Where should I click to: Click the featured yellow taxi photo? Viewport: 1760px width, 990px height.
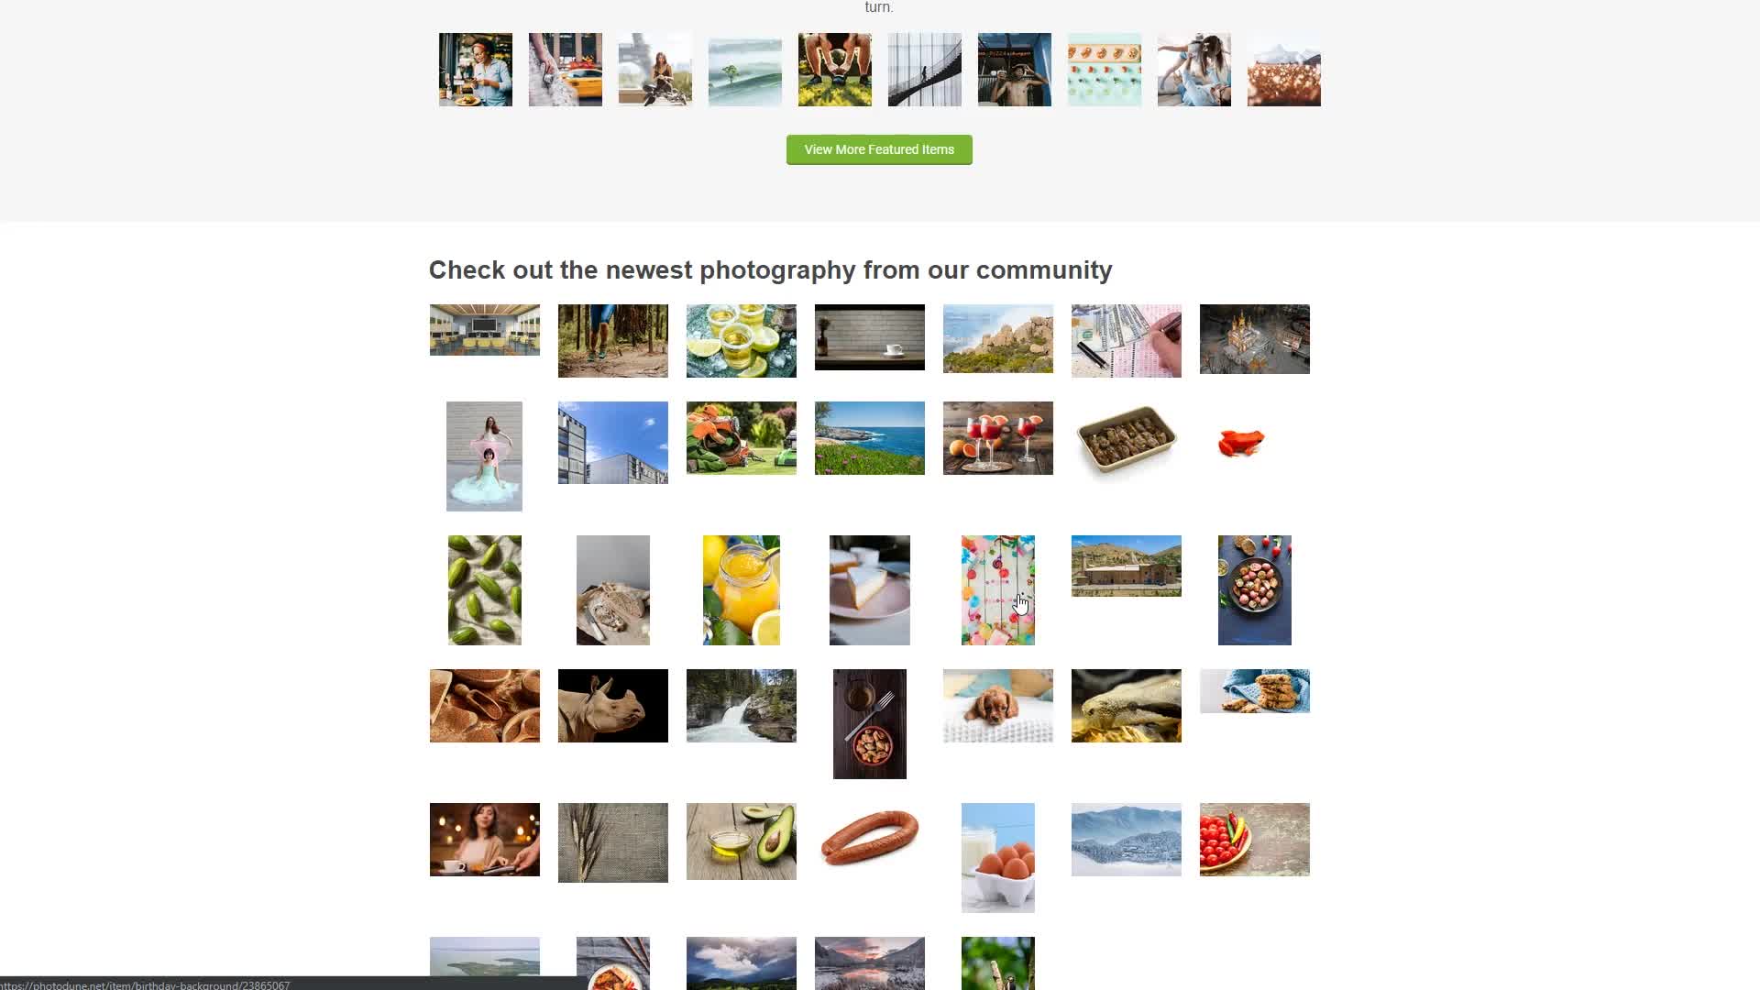click(566, 70)
